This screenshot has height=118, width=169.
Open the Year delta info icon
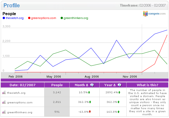[x=119, y=85]
